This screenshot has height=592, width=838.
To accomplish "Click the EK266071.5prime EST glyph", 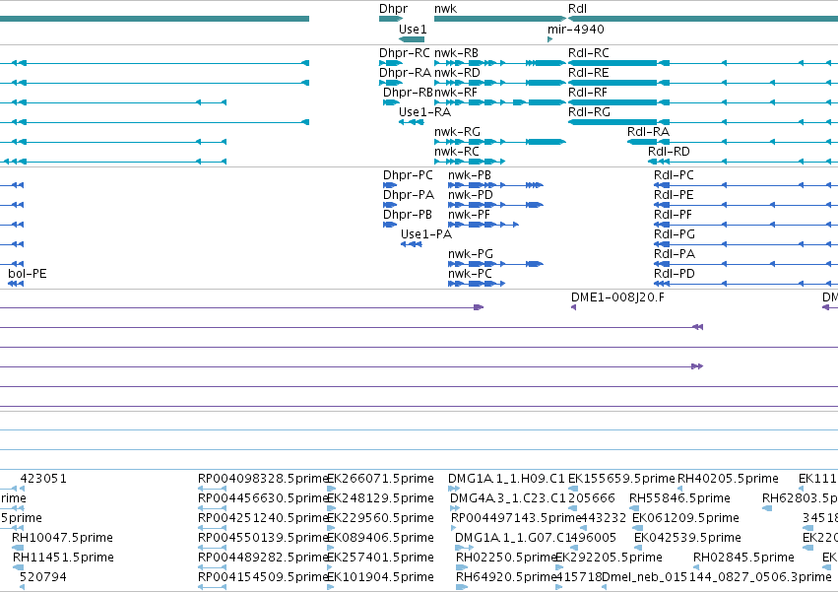I will [331, 489].
